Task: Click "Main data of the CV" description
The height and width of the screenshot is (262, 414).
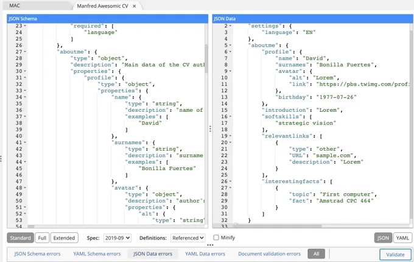Action: pyautogui.click(x=163, y=65)
